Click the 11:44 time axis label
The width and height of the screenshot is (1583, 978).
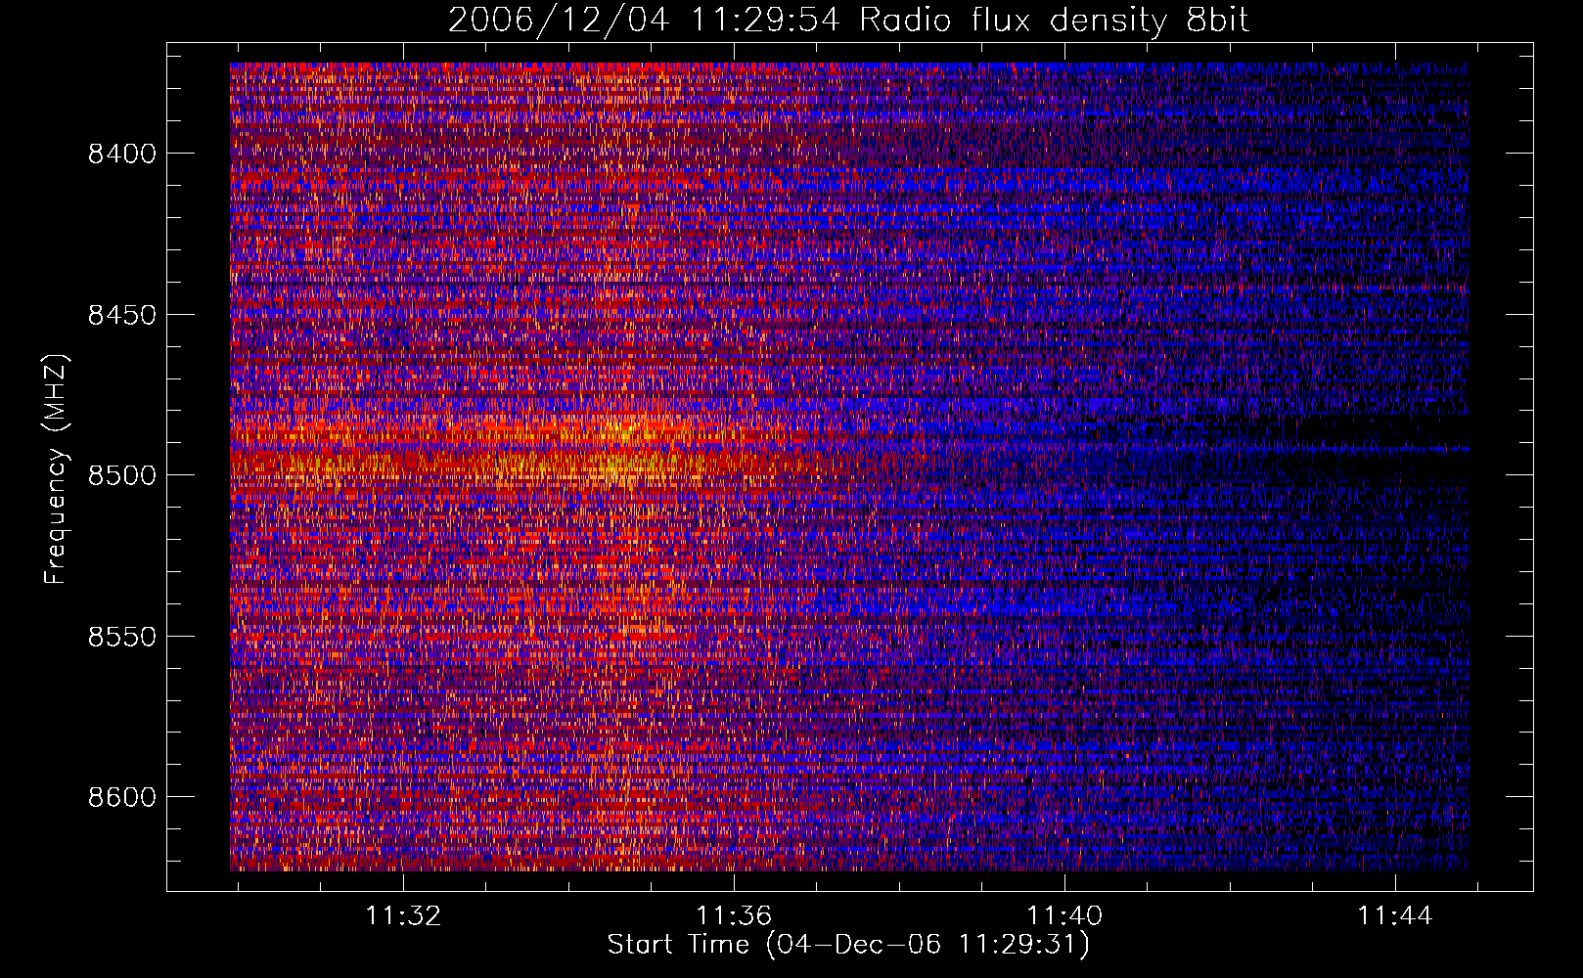click(1395, 915)
